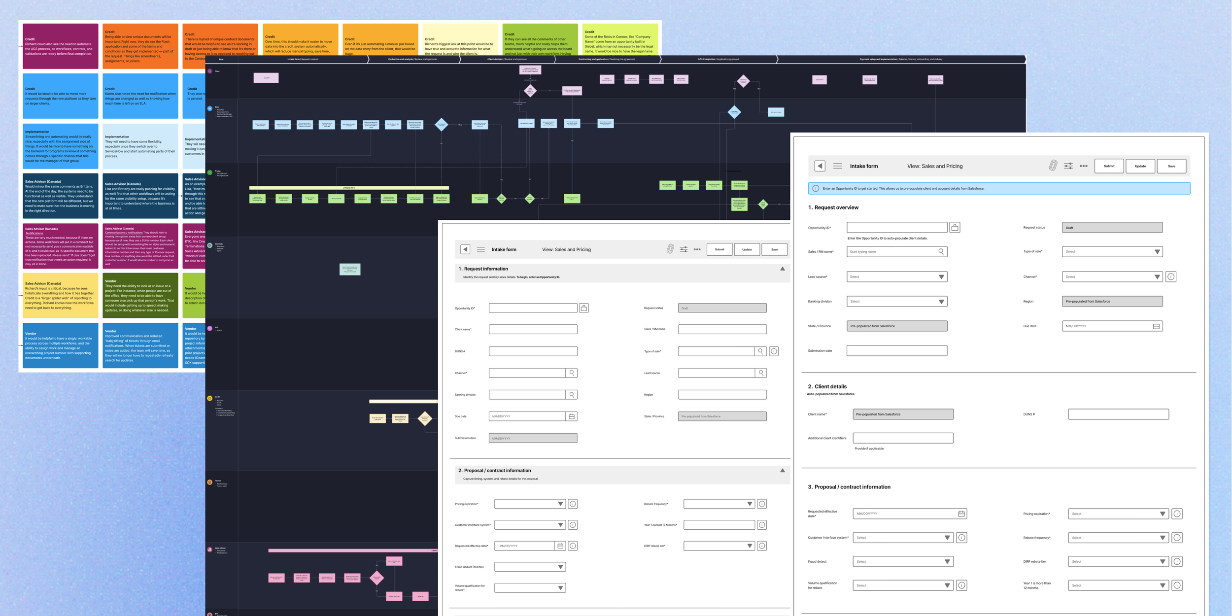The image size is (1232, 616).
Task: Click paperclip icon in Request information form header
Action: (670, 249)
